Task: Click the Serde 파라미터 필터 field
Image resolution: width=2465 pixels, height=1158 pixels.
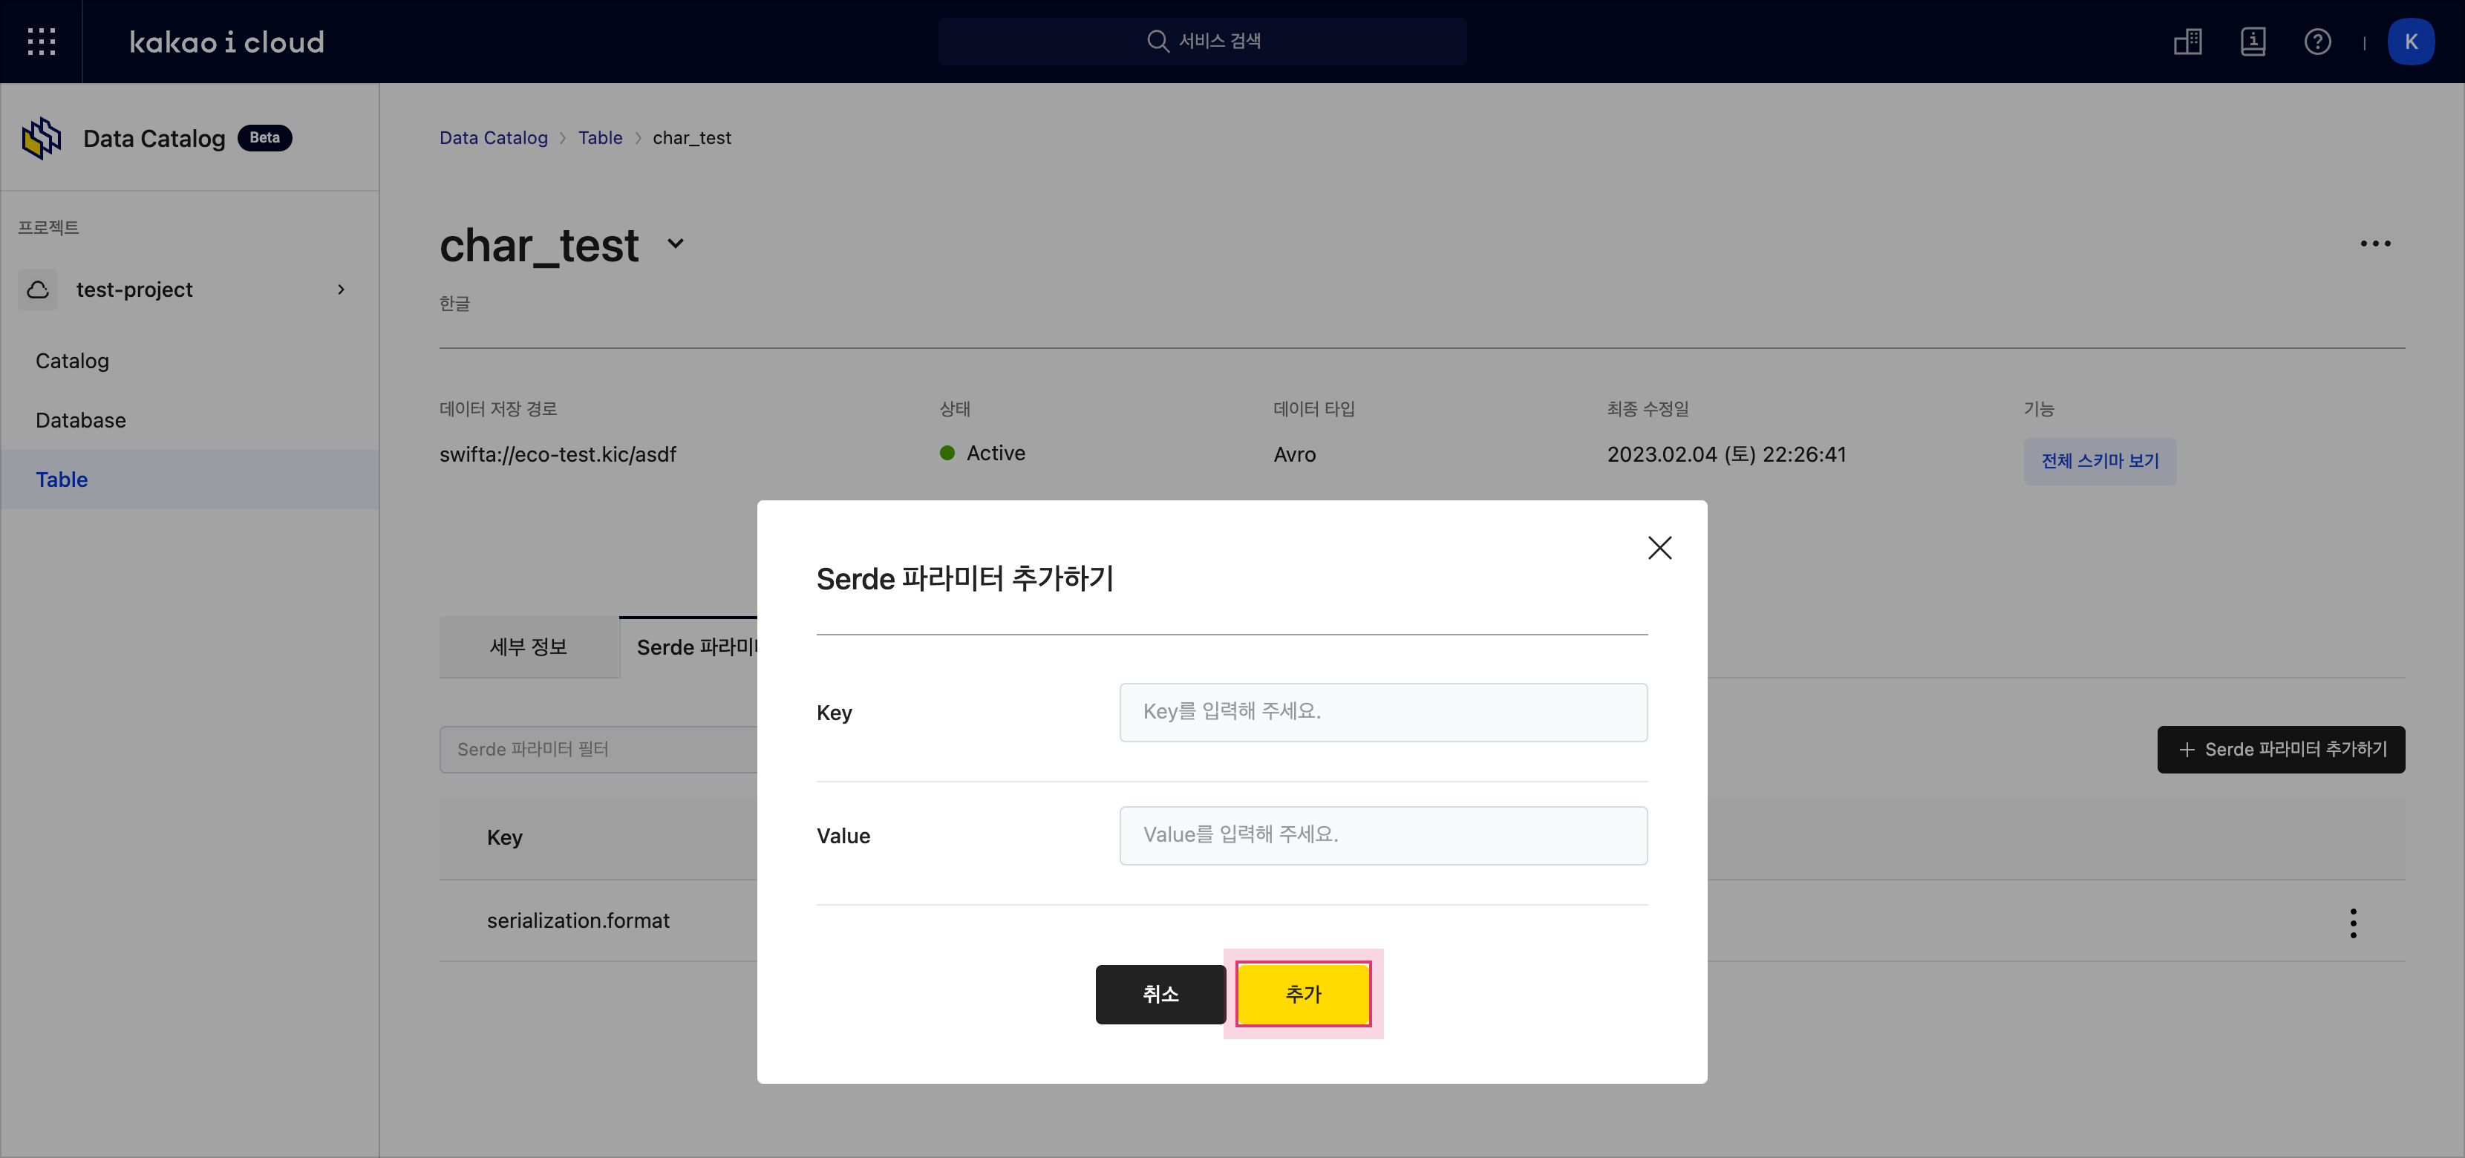Action: tap(598, 749)
